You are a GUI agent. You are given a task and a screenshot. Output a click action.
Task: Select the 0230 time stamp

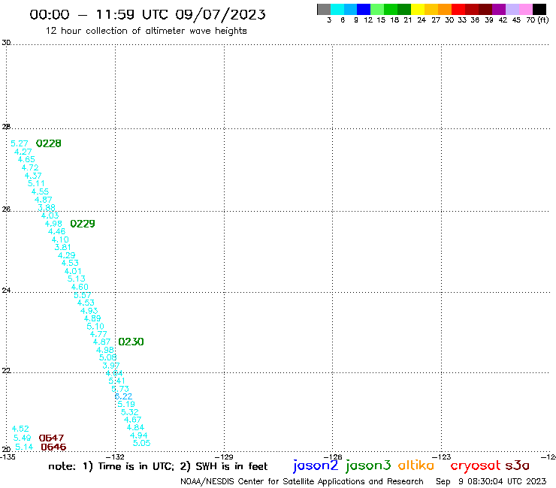coord(131,342)
